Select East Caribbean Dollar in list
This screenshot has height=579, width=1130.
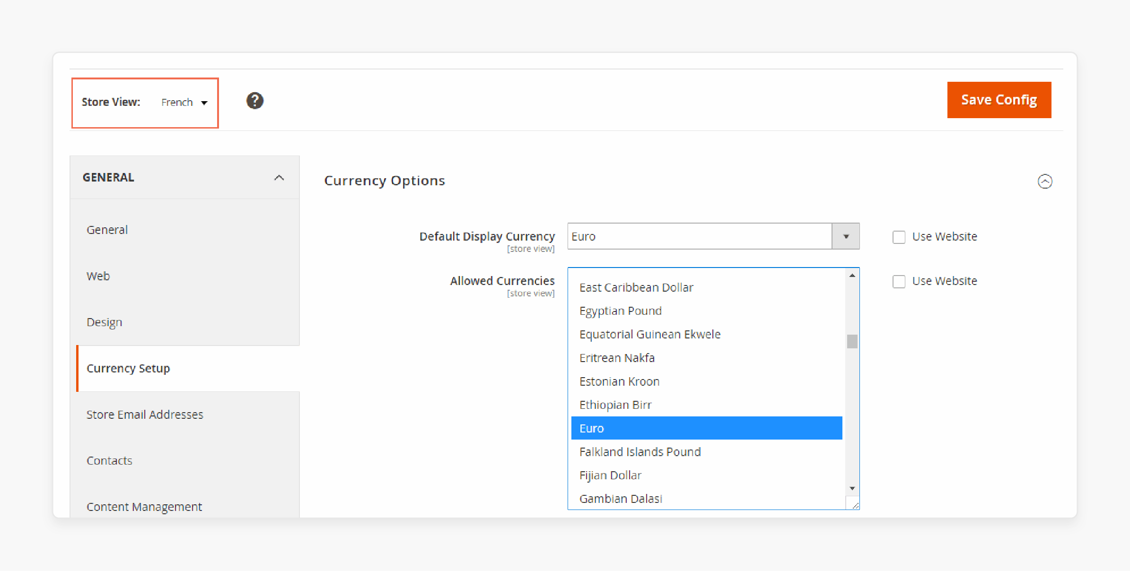(707, 287)
